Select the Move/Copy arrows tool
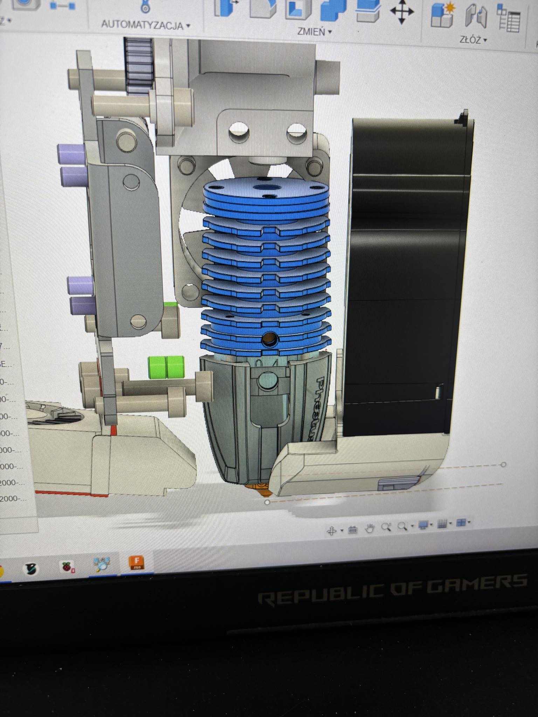The height and width of the screenshot is (717, 538). 402,12
